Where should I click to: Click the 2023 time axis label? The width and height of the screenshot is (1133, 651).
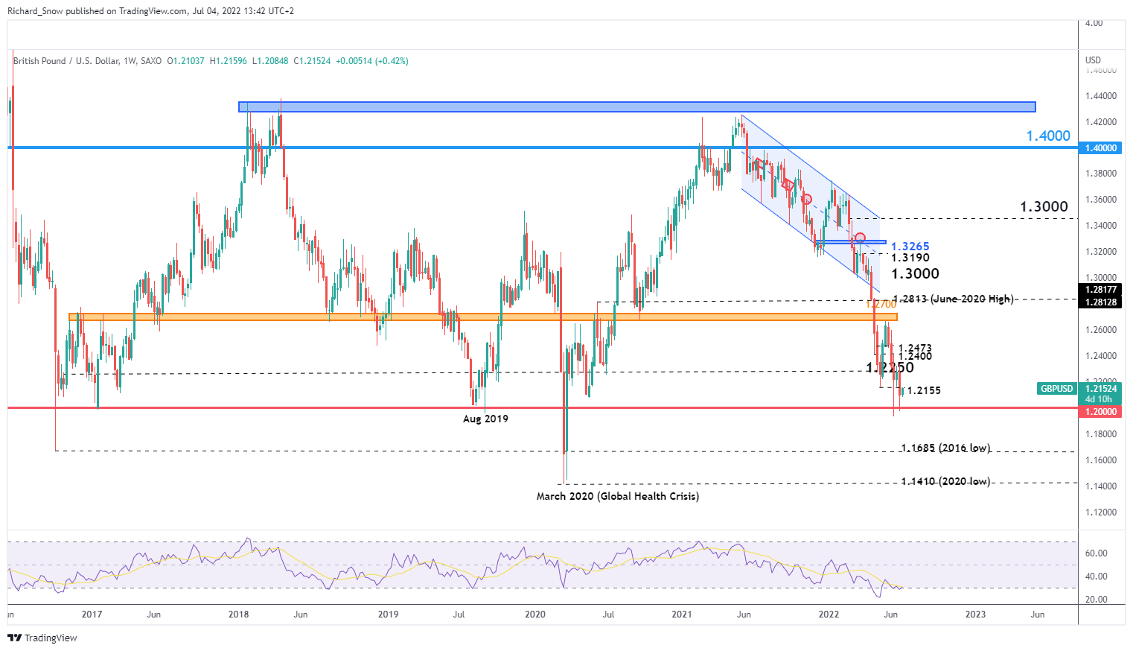tap(975, 615)
